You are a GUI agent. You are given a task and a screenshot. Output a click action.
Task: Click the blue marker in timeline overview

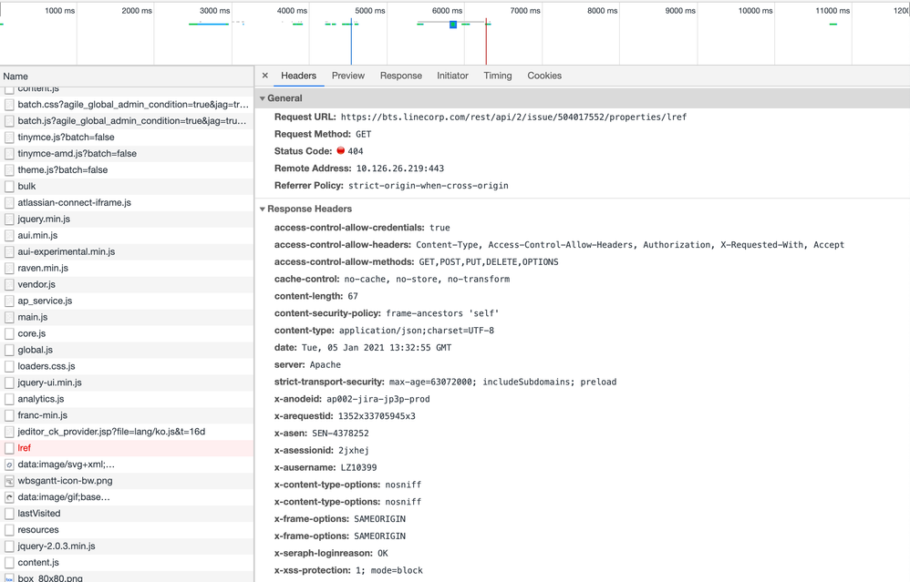click(x=453, y=25)
